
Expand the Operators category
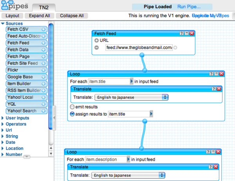click(x=3, y=124)
